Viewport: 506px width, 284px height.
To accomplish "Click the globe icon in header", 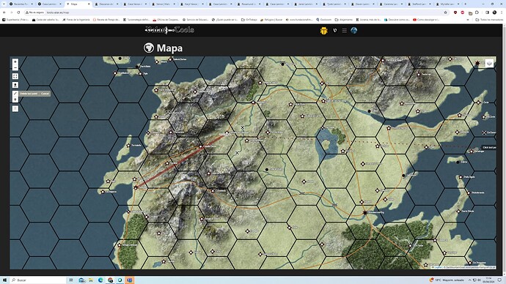I will click(x=354, y=30).
